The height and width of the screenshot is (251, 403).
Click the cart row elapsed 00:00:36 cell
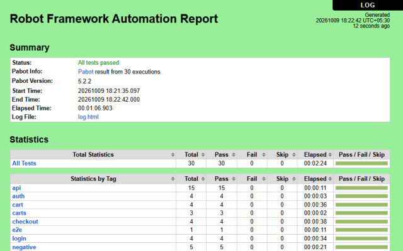(x=315, y=205)
